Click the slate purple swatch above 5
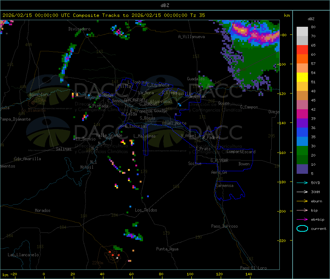This screenshot has width=330, height=279. [302, 169]
